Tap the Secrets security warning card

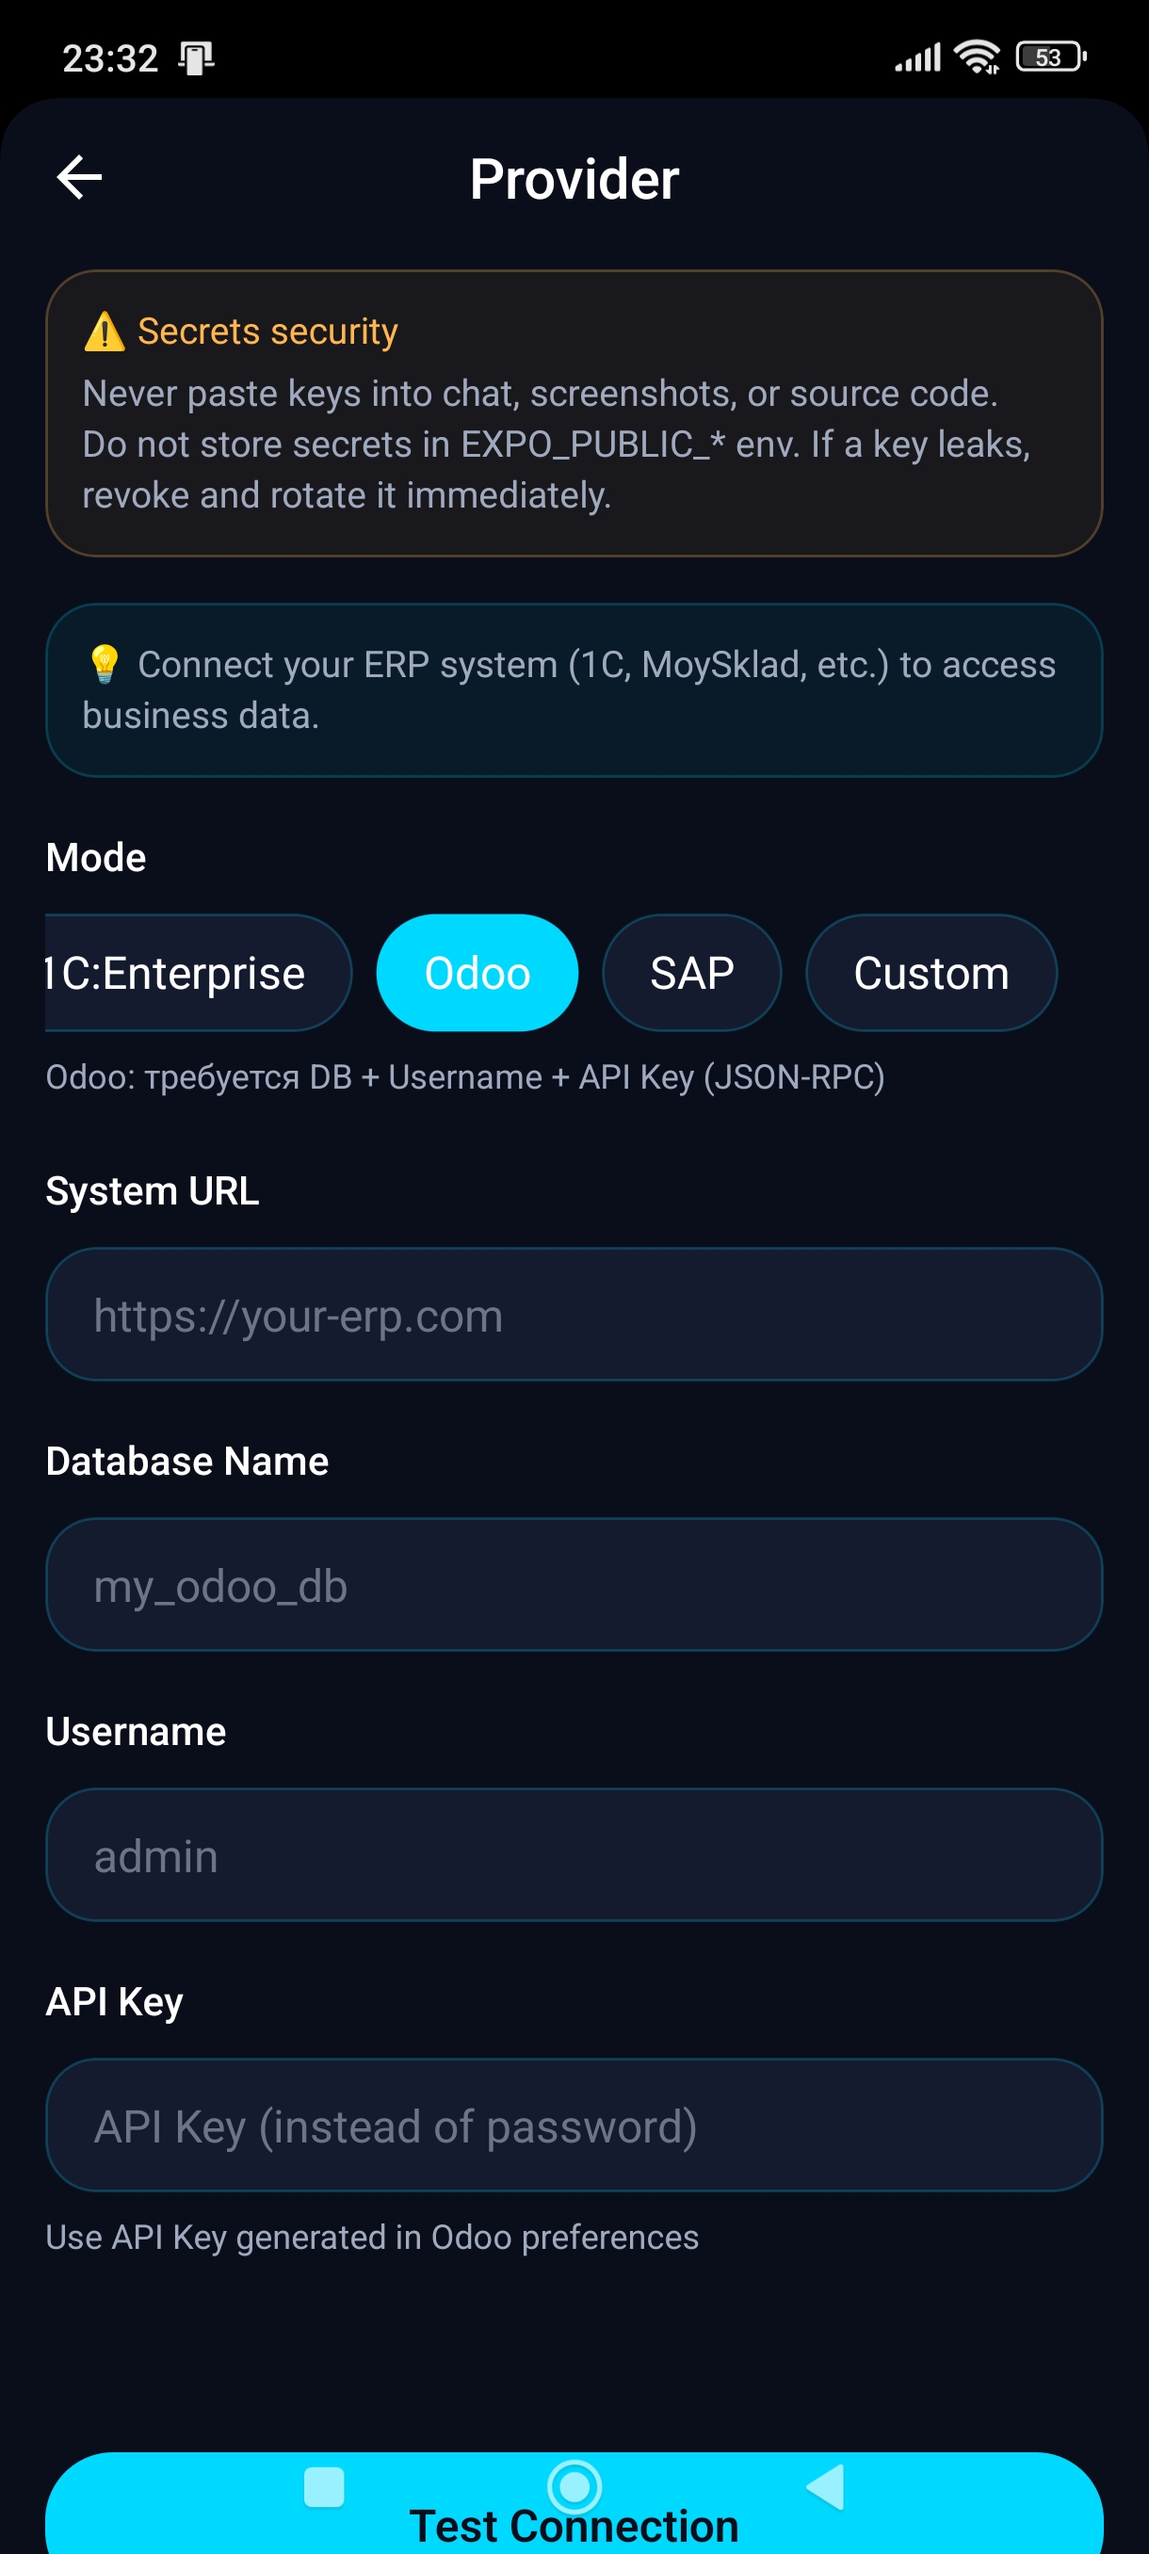point(574,413)
